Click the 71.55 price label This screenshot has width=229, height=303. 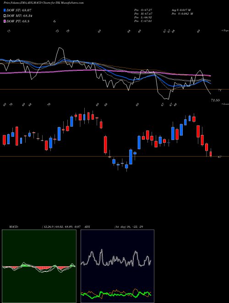point(215,100)
